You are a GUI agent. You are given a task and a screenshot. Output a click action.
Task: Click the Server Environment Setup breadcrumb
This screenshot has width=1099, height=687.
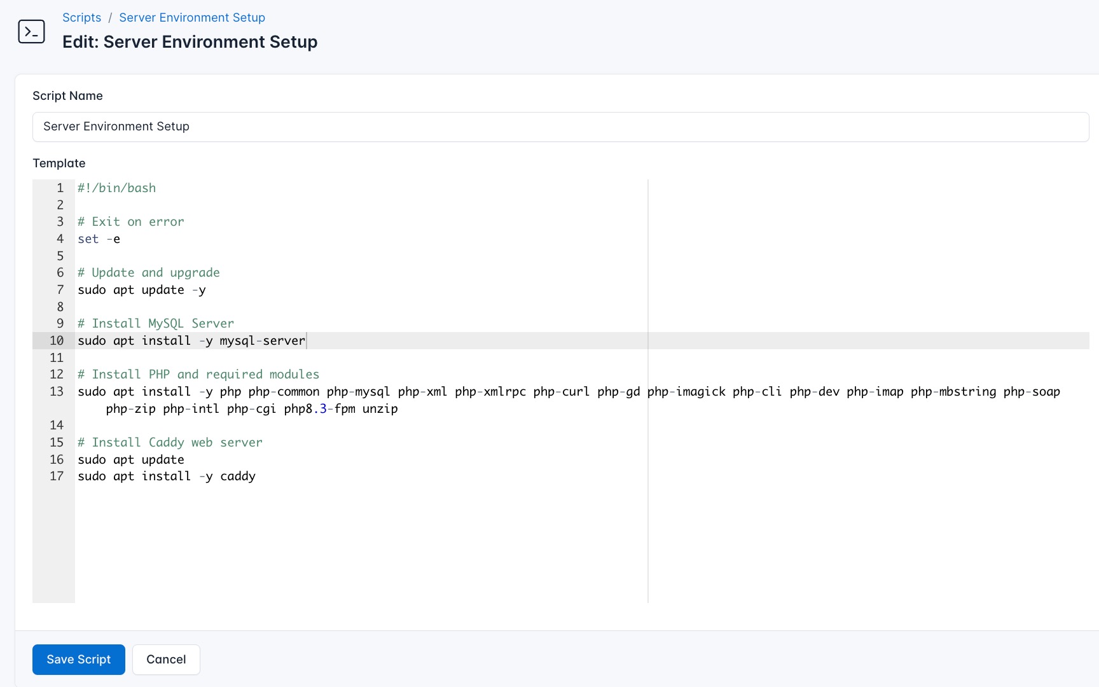tap(191, 17)
